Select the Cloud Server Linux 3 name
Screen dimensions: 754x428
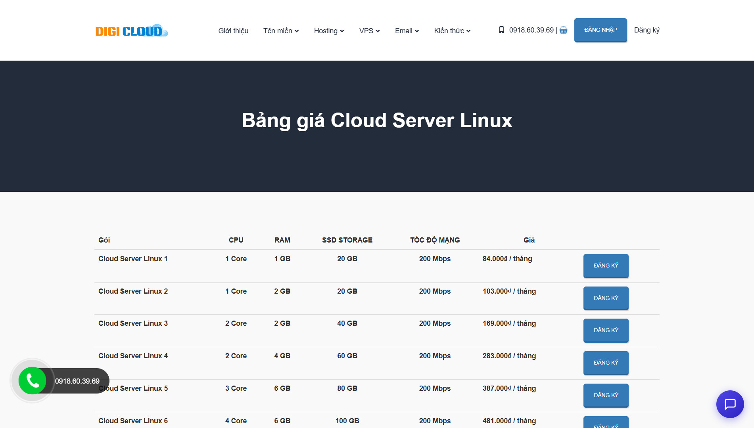(x=133, y=323)
